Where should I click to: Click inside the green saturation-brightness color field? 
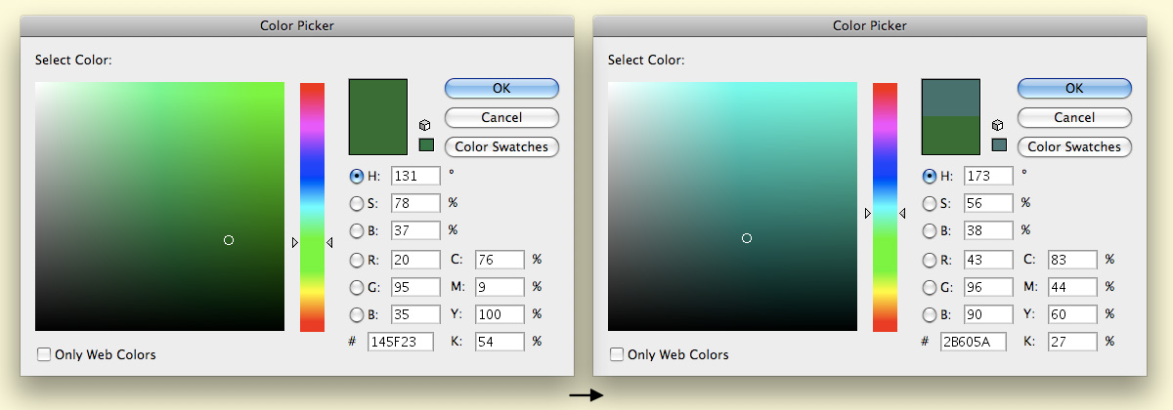tap(159, 207)
